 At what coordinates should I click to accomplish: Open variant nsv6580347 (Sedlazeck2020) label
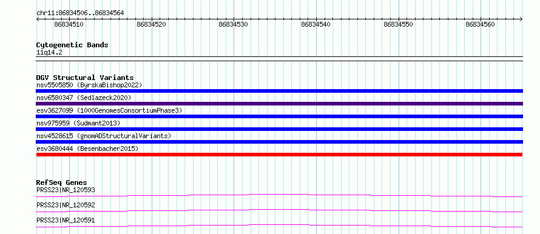(84, 98)
